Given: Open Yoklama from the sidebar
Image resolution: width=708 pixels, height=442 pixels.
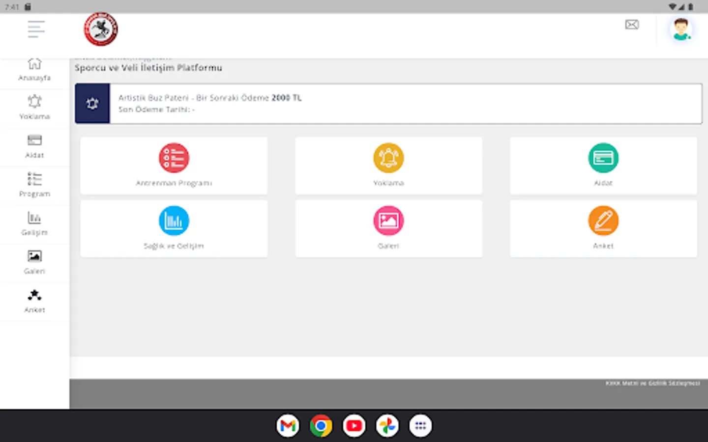Looking at the screenshot, I should [34, 108].
